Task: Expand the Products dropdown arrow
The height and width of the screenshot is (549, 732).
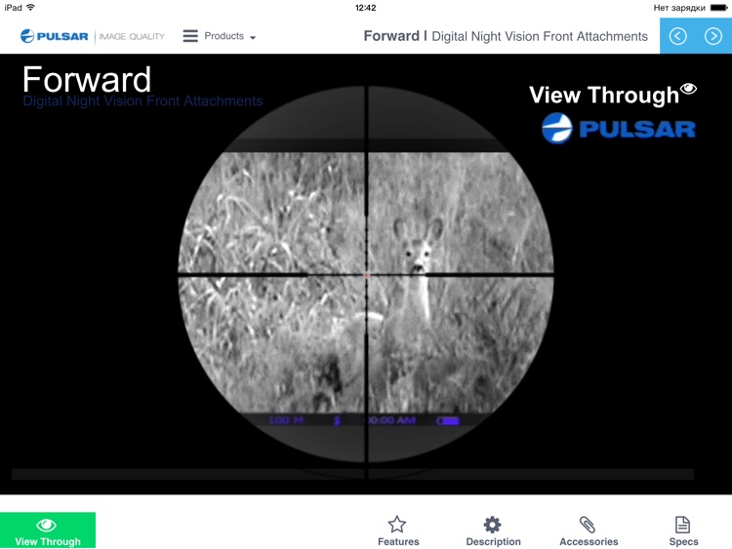Action: point(253,37)
